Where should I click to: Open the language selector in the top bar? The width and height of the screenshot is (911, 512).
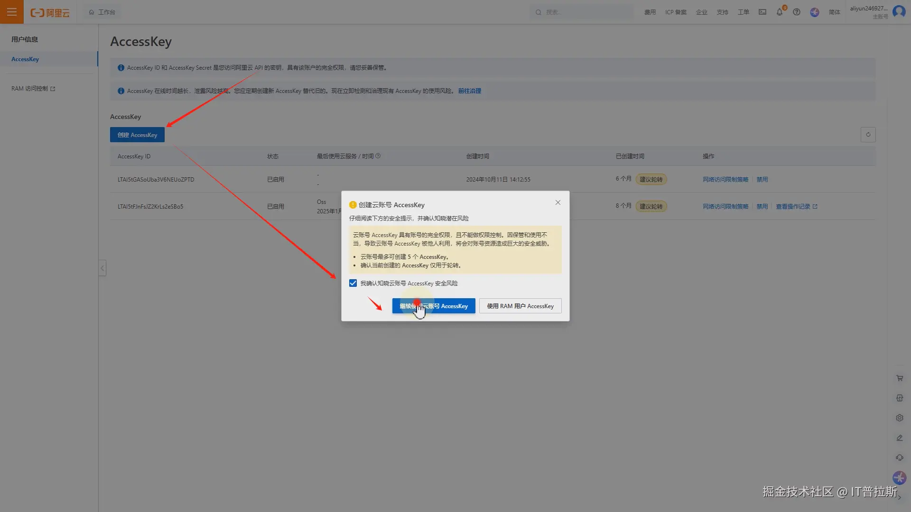pos(834,12)
